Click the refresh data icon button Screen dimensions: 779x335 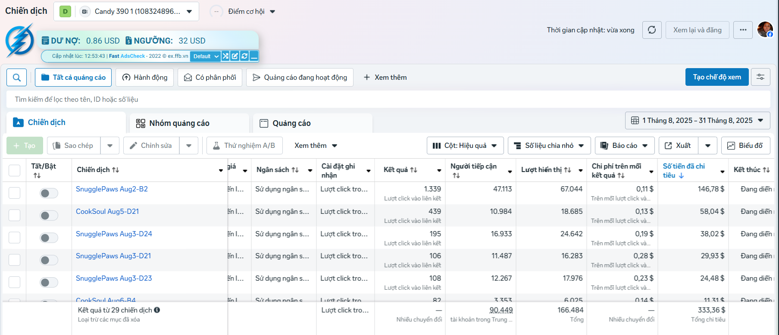(652, 30)
